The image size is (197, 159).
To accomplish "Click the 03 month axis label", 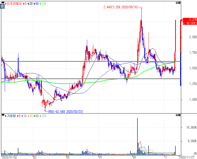I will [x=35, y=157].
